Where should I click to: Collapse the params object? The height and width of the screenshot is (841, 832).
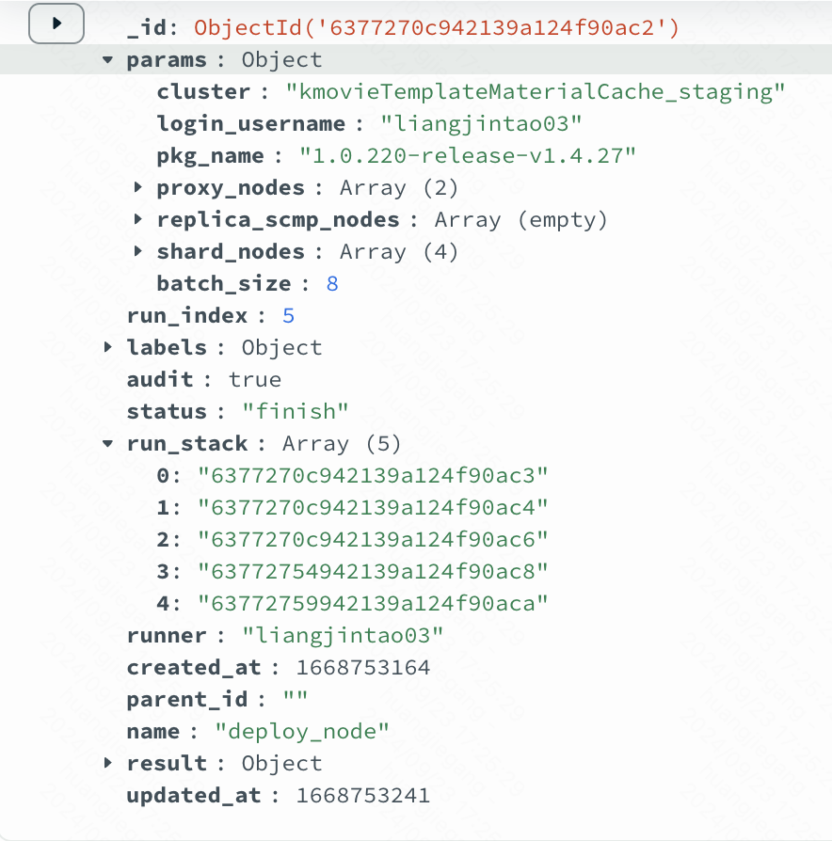coord(109,60)
